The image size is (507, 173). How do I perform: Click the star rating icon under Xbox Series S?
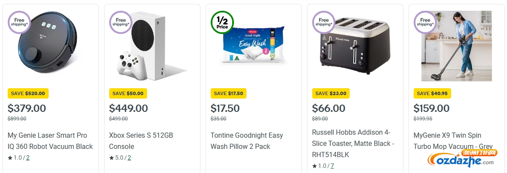coord(111,158)
